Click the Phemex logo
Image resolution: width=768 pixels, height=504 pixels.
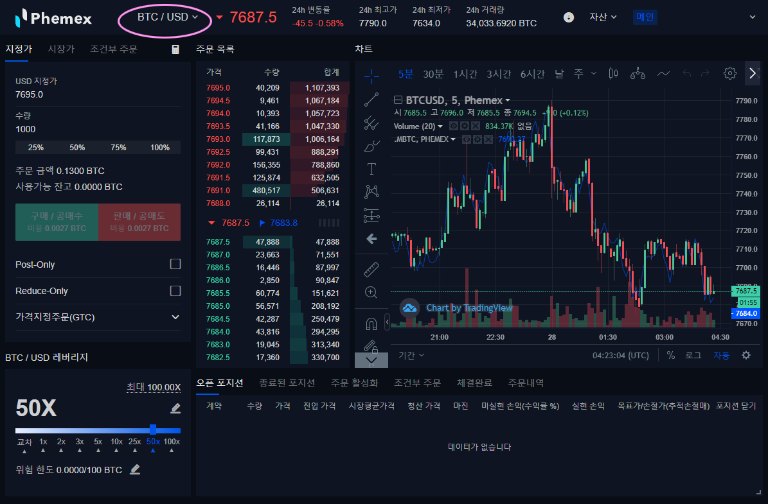pos(53,18)
